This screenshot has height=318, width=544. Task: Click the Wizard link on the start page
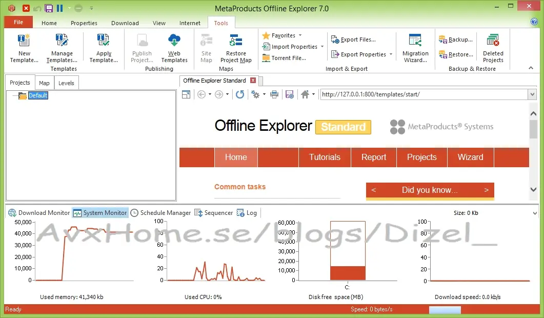[x=471, y=157]
